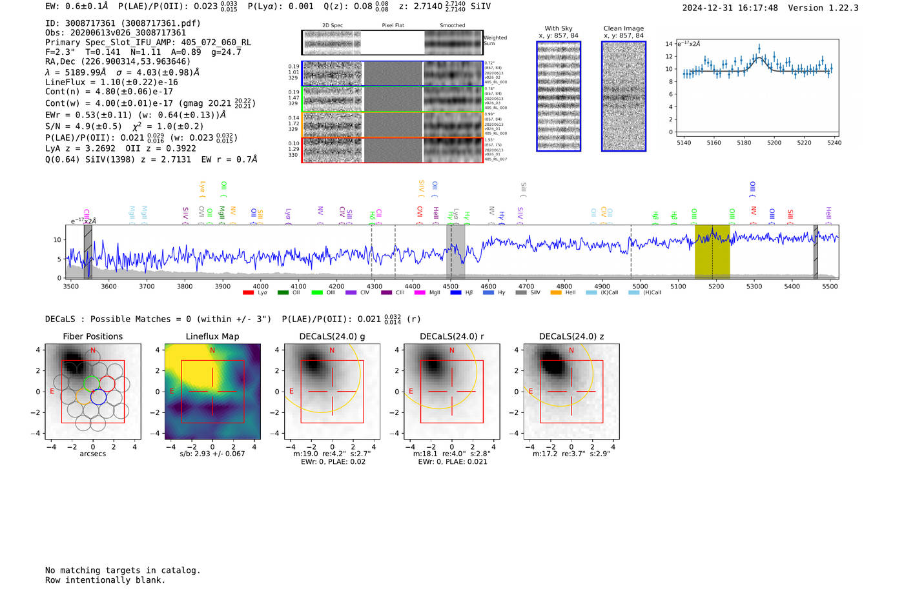Open the Lineflux Map panel

212,392
